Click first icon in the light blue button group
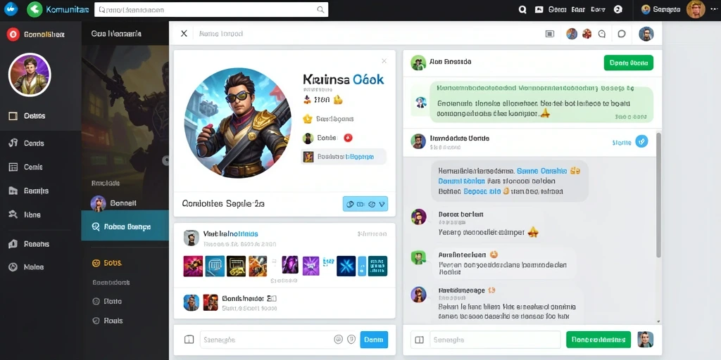The height and width of the screenshot is (360, 721). click(x=350, y=204)
